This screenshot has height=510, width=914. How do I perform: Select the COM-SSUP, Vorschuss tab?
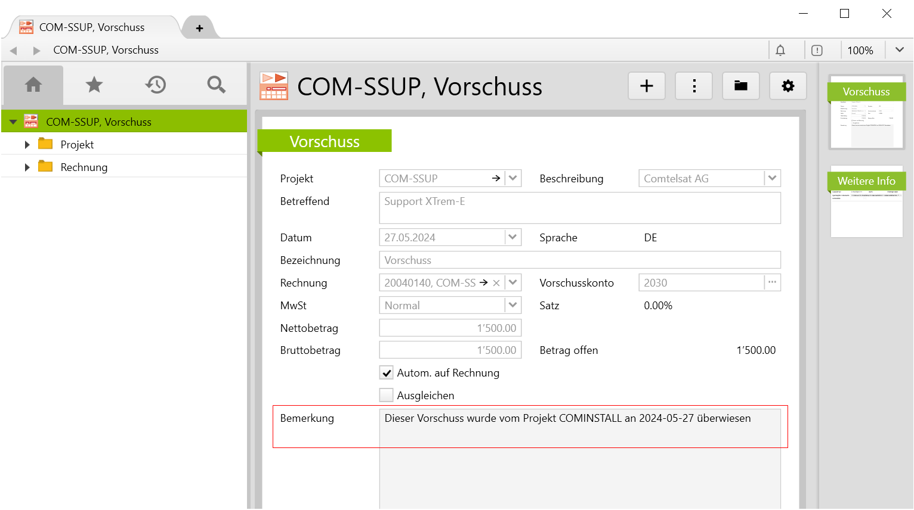tap(92, 27)
